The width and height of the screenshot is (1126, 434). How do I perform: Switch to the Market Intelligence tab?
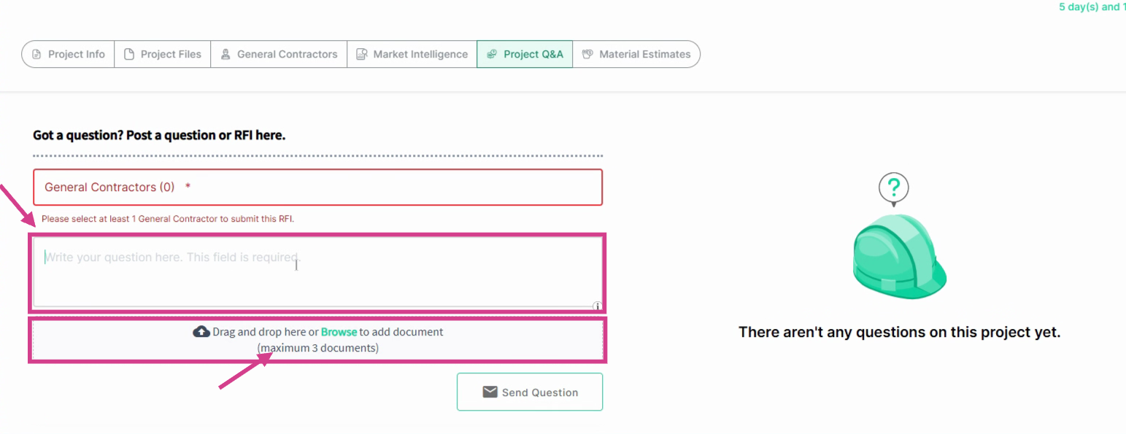click(x=412, y=54)
